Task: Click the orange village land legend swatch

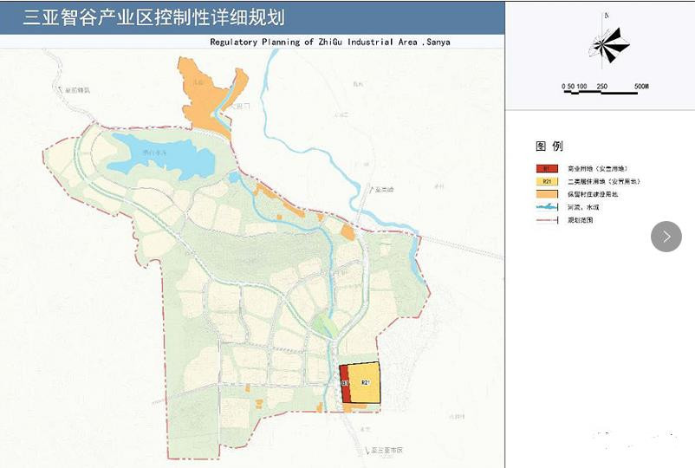Action: pos(546,194)
